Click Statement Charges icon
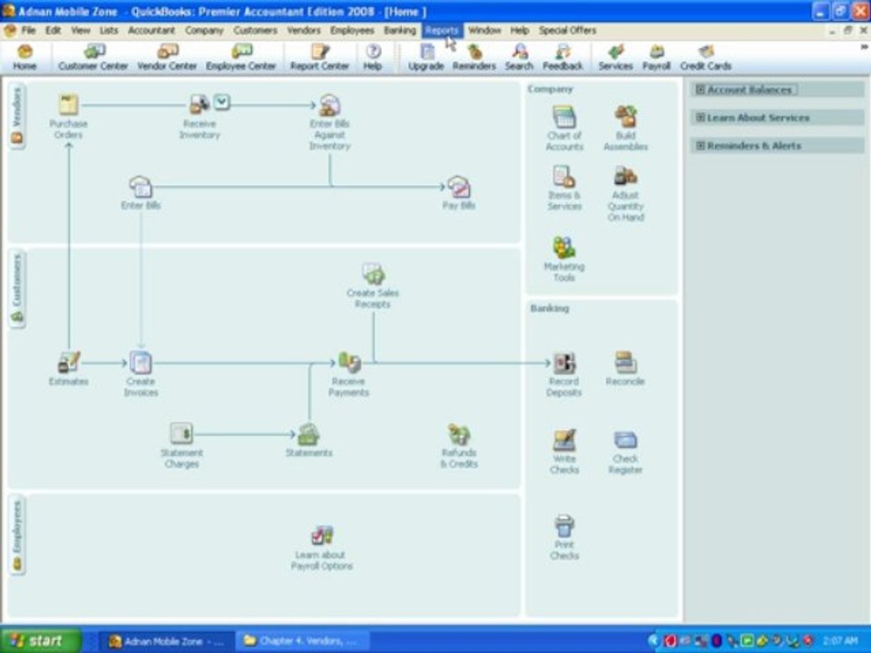871x653 pixels. 181,434
